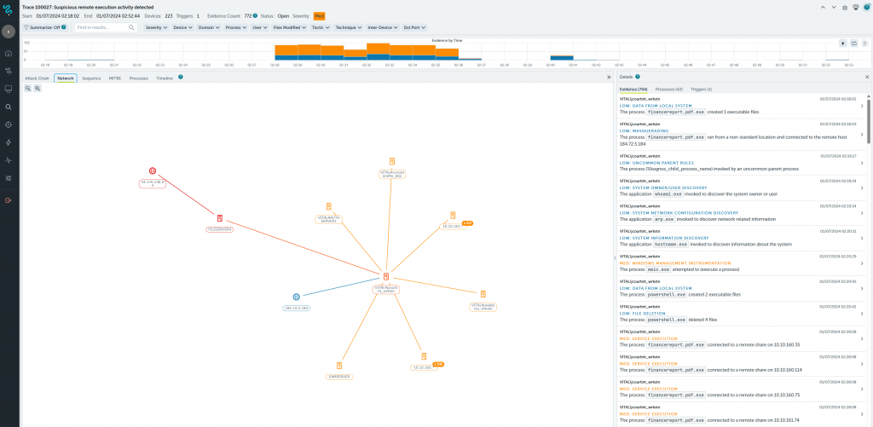The height and width of the screenshot is (427, 873).
Task: Select the FILESERVER4 node in network graph
Action: pyautogui.click(x=219, y=219)
